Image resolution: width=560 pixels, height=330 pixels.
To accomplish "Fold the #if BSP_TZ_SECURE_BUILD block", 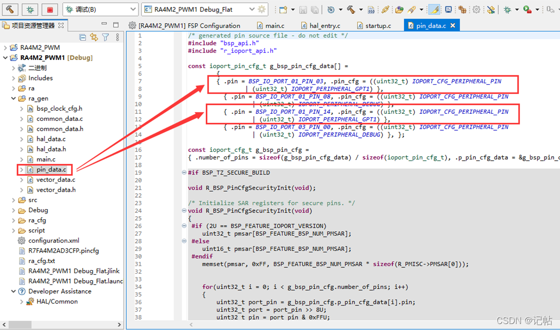I will click(184, 172).
